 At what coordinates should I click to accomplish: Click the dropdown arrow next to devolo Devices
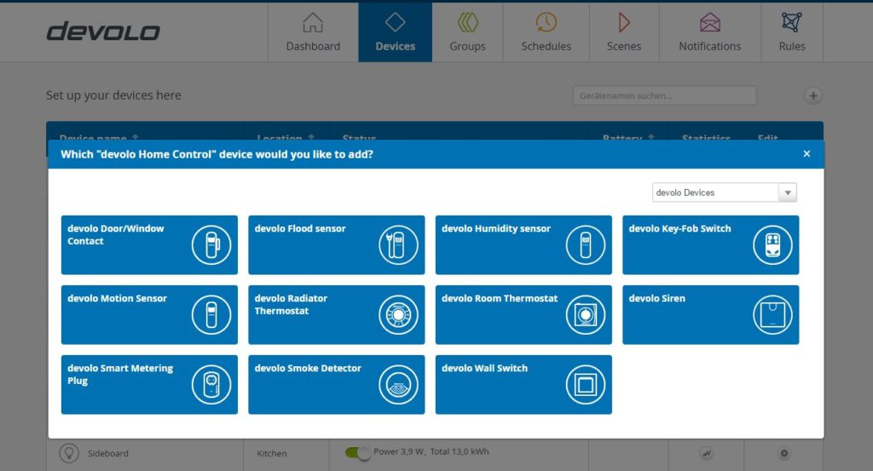coord(787,192)
